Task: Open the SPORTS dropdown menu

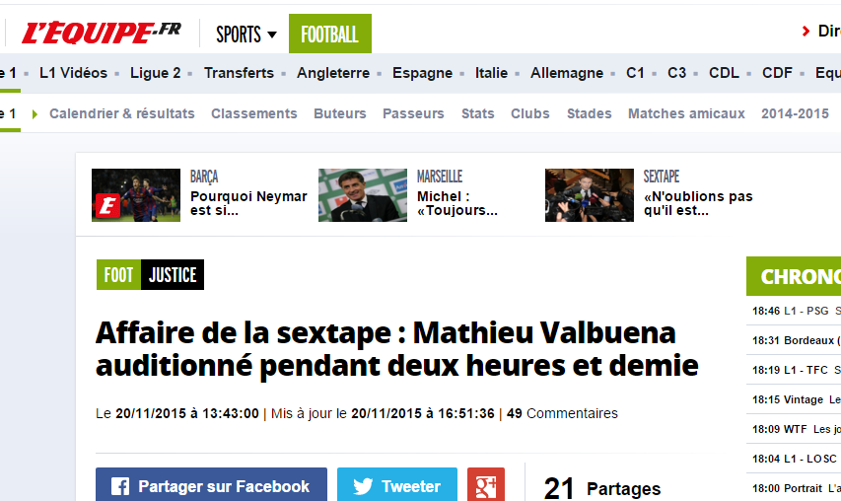Action: [x=246, y=35]
